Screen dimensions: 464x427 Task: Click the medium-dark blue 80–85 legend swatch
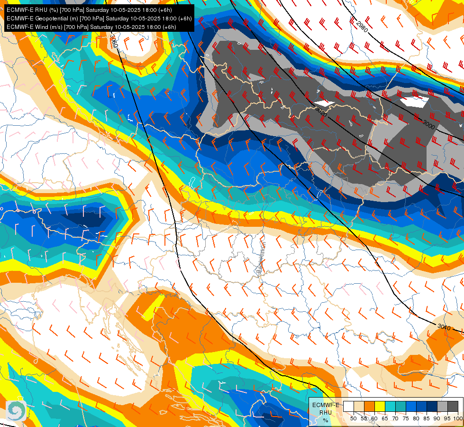coord(422,406)
